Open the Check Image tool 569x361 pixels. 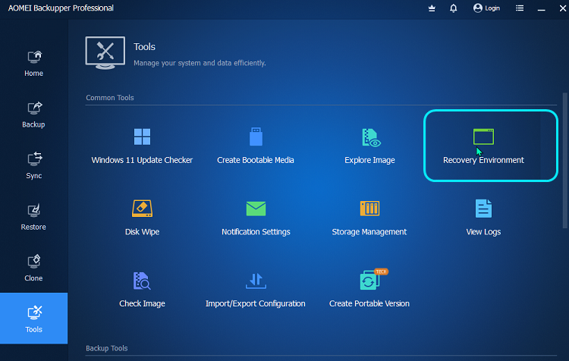tap(142, 290)
